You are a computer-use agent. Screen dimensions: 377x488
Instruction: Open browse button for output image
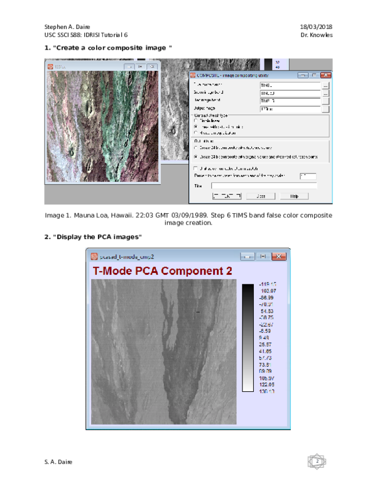(325, 109)
